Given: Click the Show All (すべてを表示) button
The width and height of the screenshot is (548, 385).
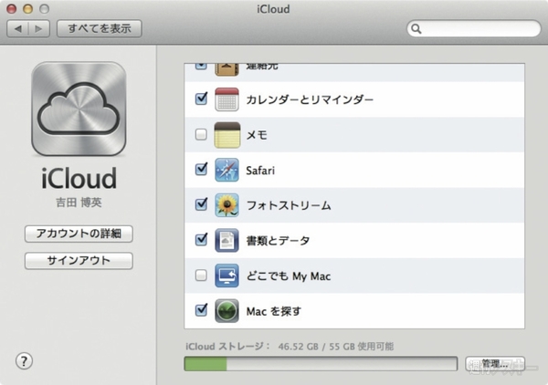Looking at the screenshot, I should (100, 28).
